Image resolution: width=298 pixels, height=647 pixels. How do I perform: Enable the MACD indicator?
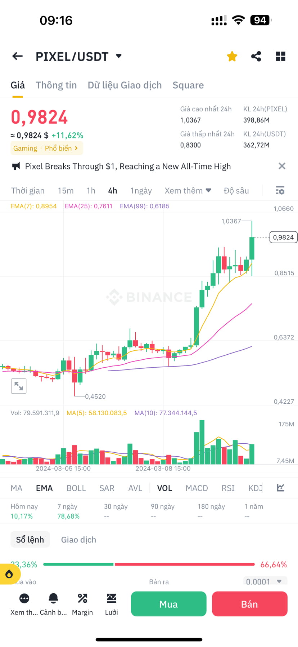click(197, 488)
